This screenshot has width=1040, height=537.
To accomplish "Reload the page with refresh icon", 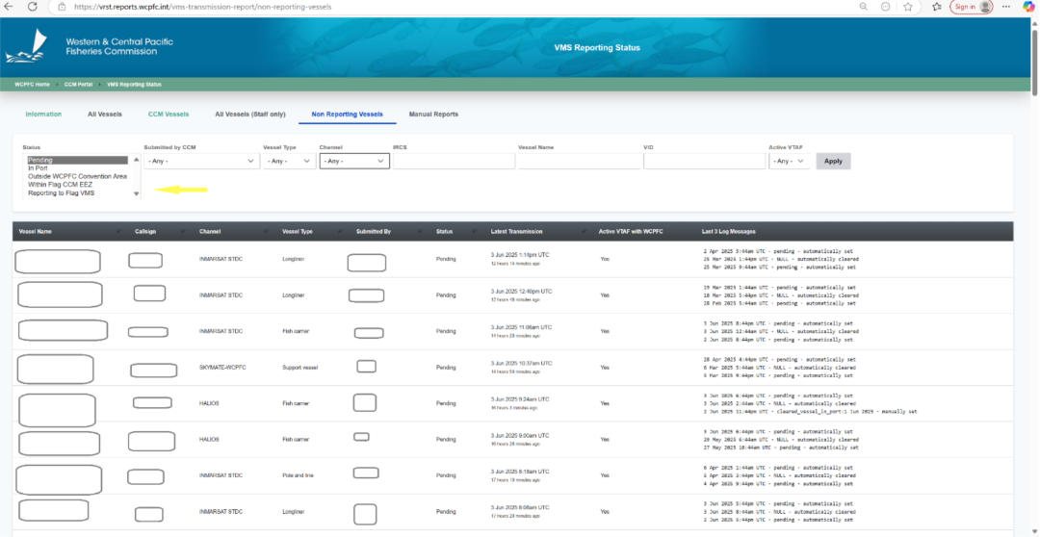I will [x=34, y=7].
